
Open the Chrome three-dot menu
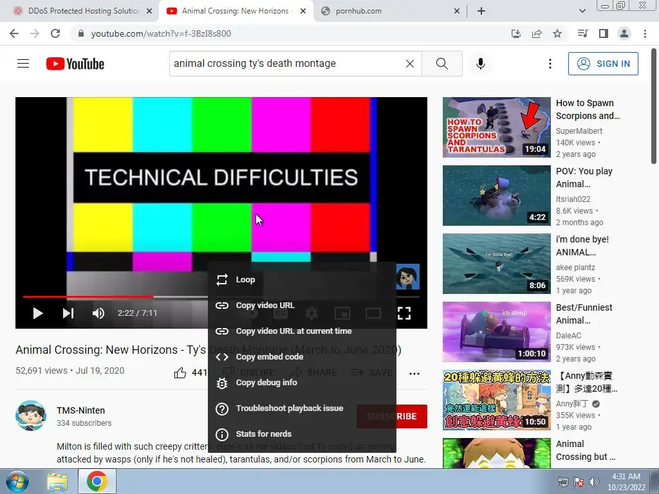coord(645,33)
